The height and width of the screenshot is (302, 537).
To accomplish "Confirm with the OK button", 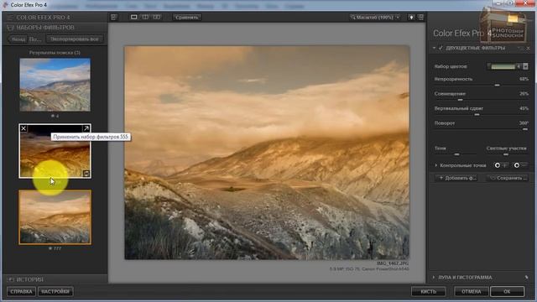I will [507, 292].
